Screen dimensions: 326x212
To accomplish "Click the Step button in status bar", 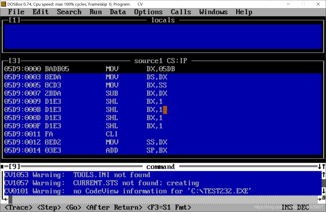I will click(x=49, y=207).
